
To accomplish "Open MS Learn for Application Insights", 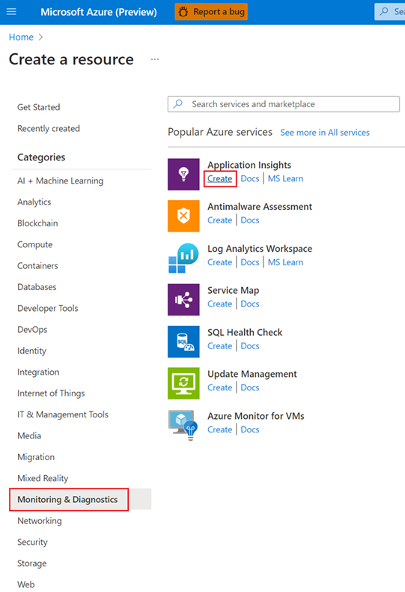I will [285, 178].
